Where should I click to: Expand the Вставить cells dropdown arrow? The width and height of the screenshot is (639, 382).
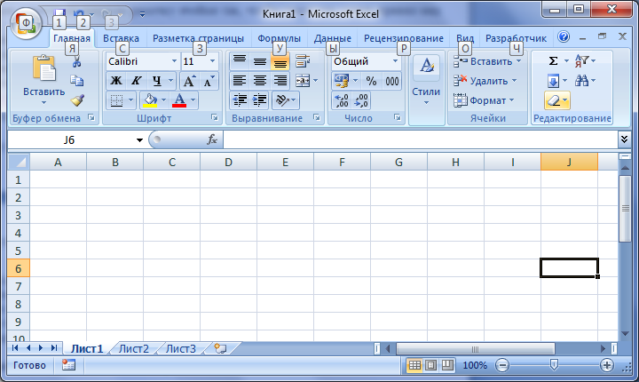click(519, 61)
